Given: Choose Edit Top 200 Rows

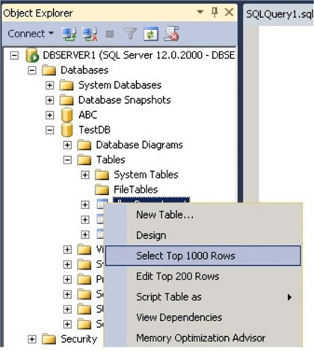Looking at the screenshot, I should tap(203, 276).
